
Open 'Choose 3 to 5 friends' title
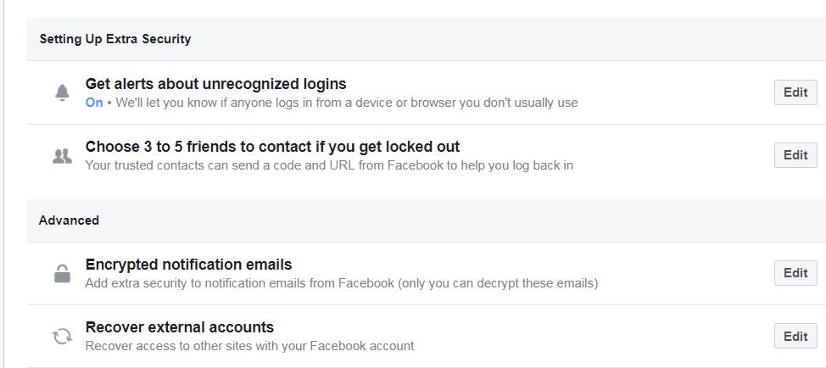click(x=272, y=147)
